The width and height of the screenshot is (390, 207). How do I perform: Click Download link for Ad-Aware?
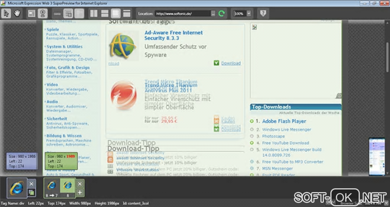[x=231, y=63]
